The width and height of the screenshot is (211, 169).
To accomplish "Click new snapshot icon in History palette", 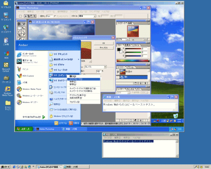I will [141, 83].
